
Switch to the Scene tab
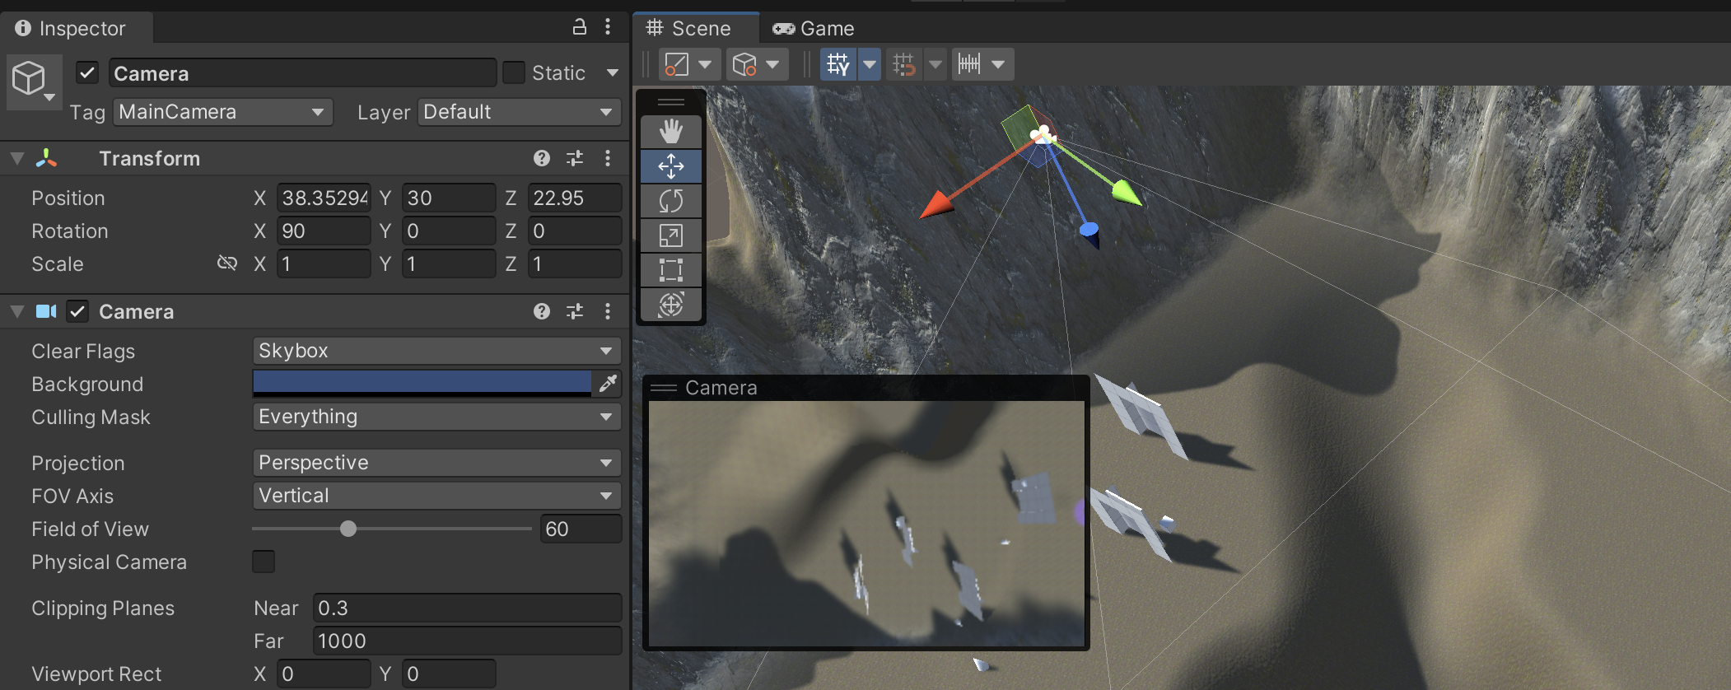point(690,29)
